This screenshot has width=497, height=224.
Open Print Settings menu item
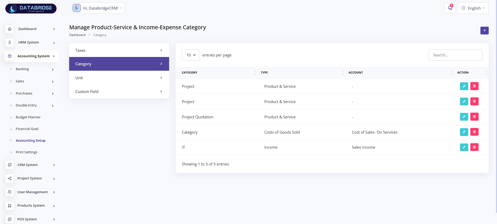pyautogui.click(x=26, y=152)
